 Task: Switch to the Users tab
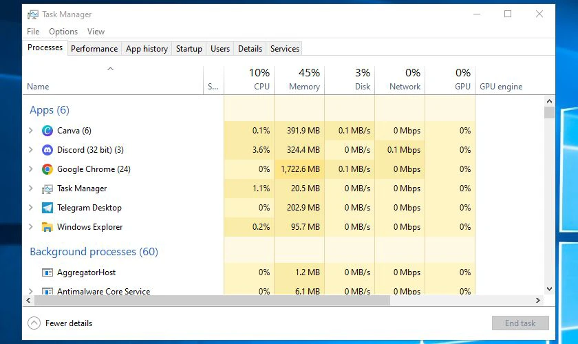pyautogui.click(x=220, y=49)
